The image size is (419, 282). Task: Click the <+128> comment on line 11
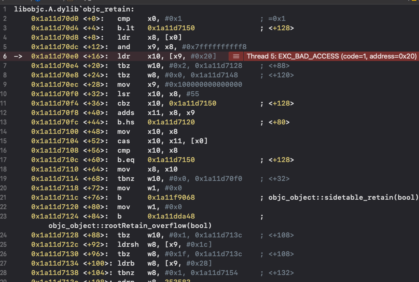pos(281,104)
